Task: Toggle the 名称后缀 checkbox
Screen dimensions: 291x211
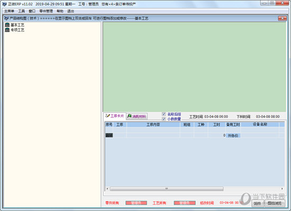Action: coord(163,114)
